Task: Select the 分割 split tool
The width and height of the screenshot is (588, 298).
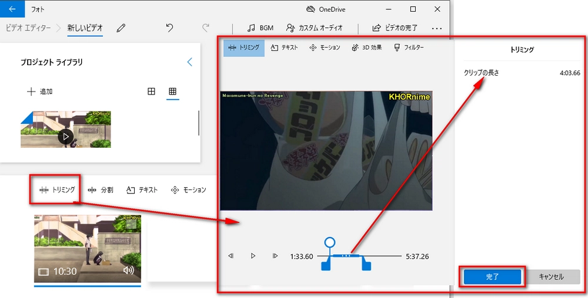Action: tap(101, 189)
